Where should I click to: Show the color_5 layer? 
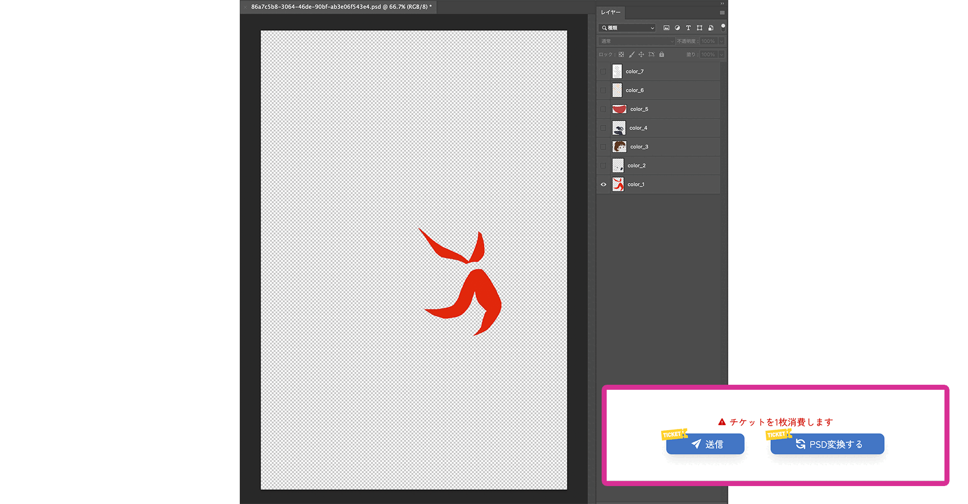603,109
